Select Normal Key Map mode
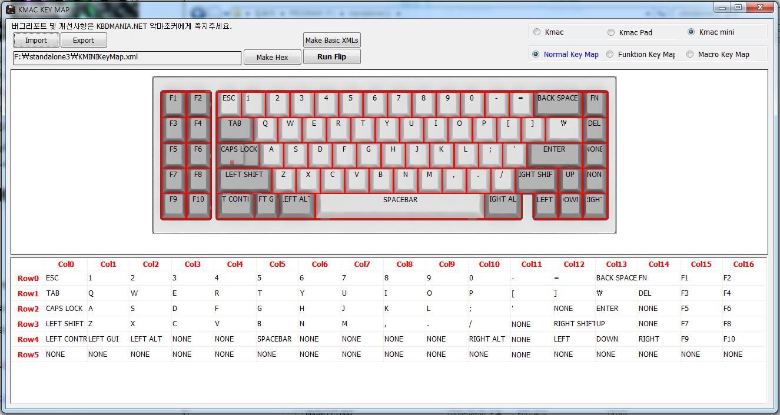 pyautogui.click(x=566, y=54)
